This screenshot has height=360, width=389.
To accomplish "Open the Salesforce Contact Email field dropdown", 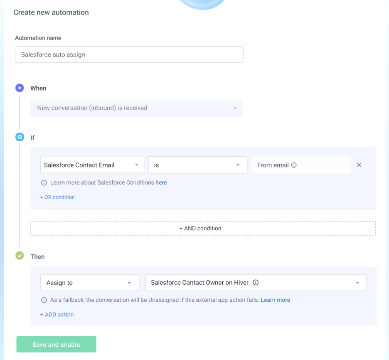I will tap(92, 165).
